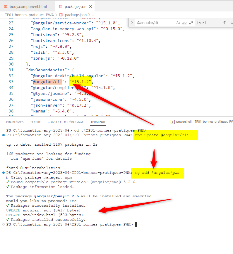Click TP01-bonnes-pratiques-PWA breadcrumb folder
This screenshot has height=254, width=233.
29,15
